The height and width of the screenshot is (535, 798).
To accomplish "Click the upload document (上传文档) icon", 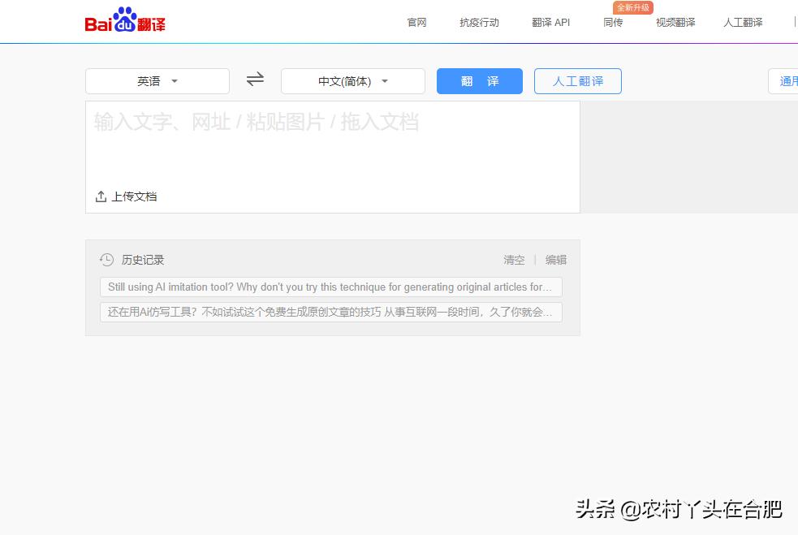I will tap(100, 196).
